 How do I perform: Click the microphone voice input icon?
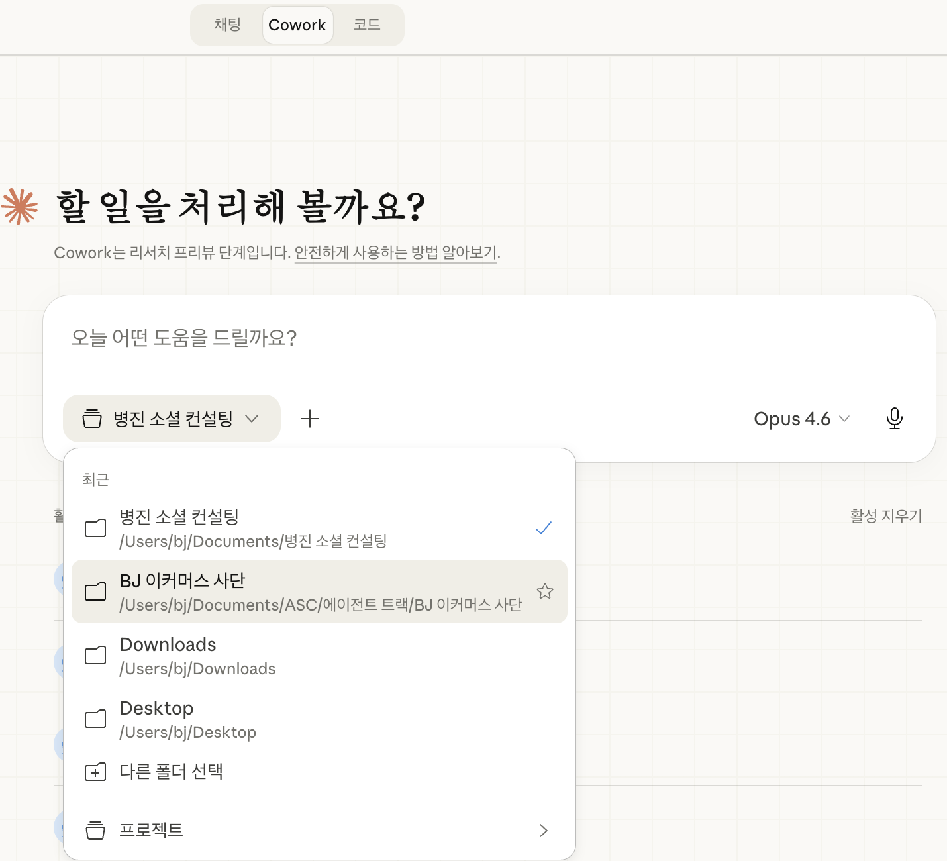[895, 418]
